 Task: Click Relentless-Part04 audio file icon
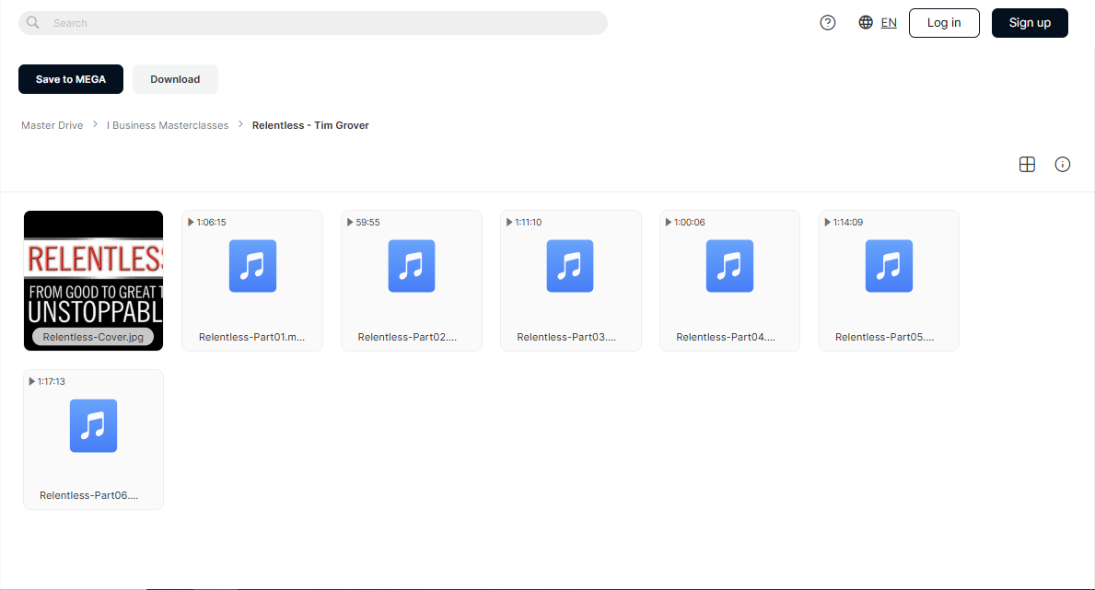pos(729,266)
